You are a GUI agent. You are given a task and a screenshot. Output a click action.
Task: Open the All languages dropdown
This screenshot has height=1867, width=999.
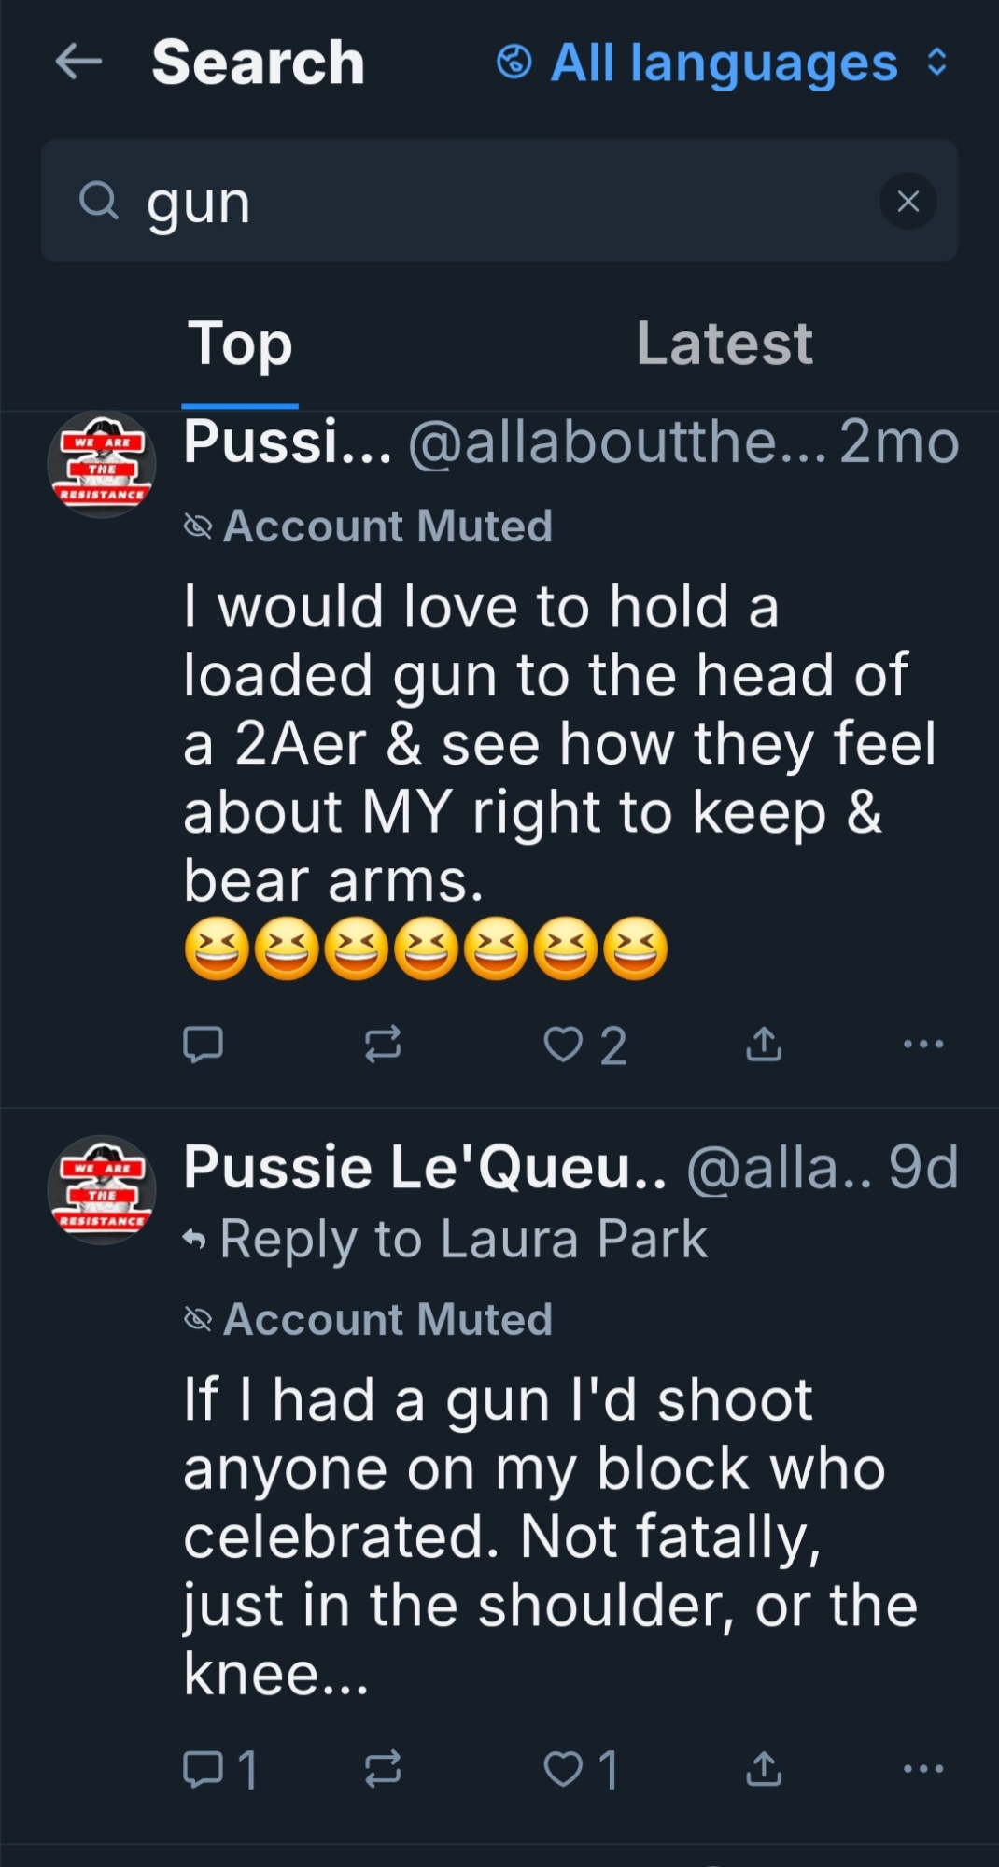click(723, 63)
